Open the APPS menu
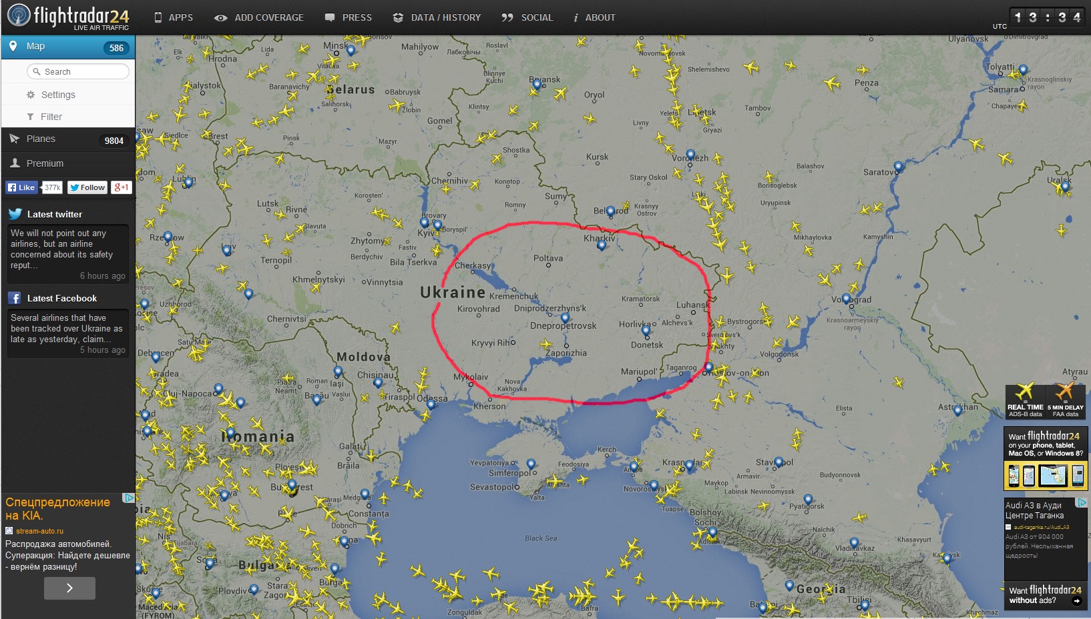The height and width of the screenshot is (619, 1091). tap(174, 17)
